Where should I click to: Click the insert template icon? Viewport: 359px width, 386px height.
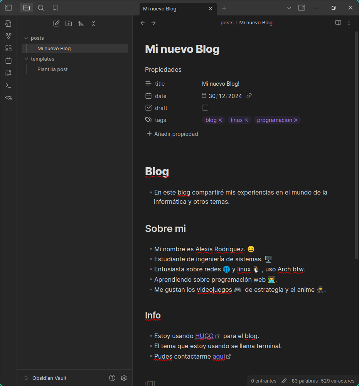[8, 98]
